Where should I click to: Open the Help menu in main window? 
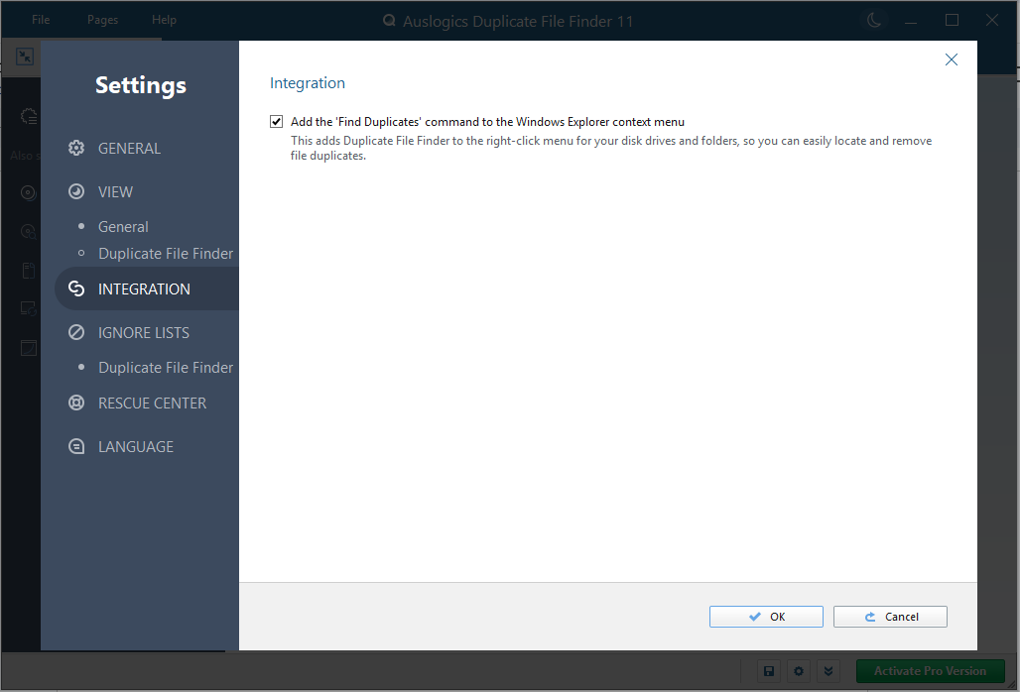(x=164, y=20)
